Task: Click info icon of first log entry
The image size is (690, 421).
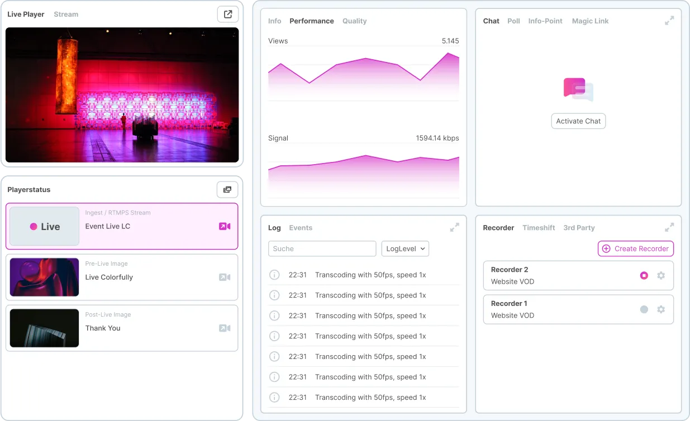Action: point(274,275)
